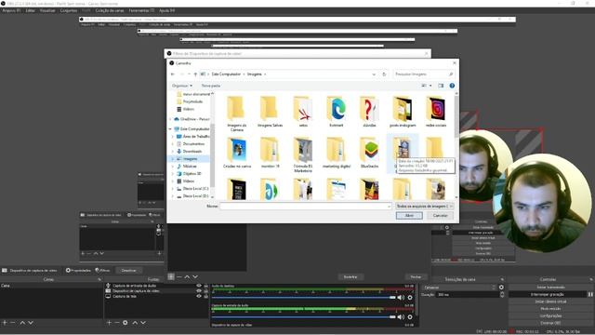Hide Dispositivo de captura de vídeo source
The image size is (595, 335).
point(199,290)
